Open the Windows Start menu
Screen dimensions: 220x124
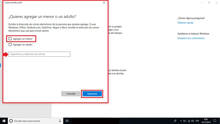4,121
